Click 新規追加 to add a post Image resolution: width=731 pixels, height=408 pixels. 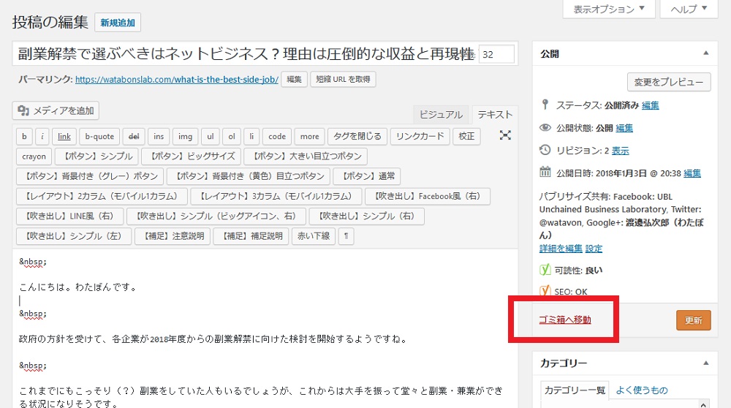coord(118,23)
